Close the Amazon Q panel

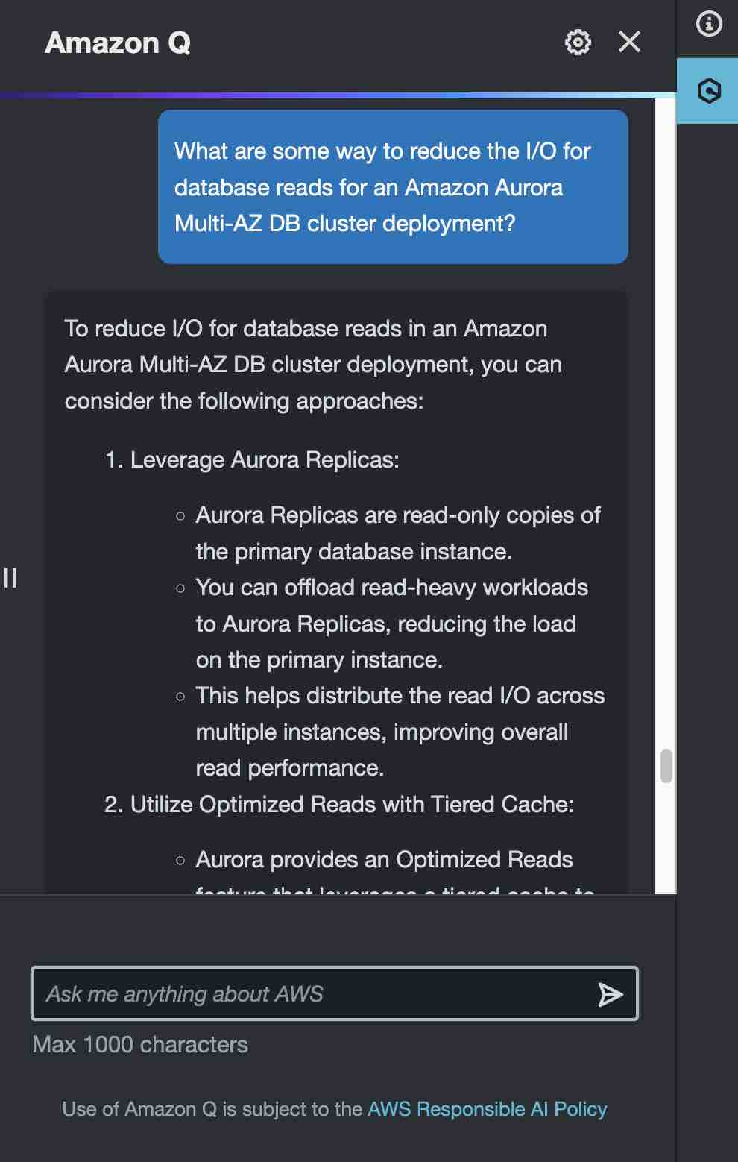[630, 43]
